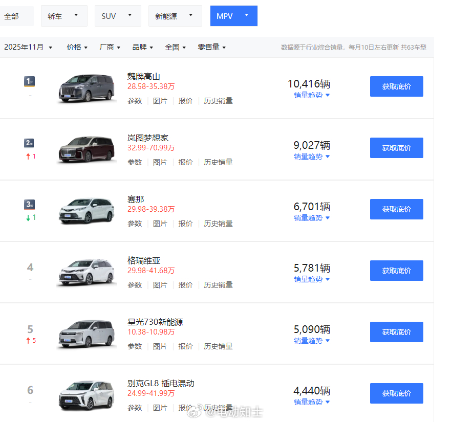The width and height of the screenshot is (452, 422).
Task: Click the rank 1 badge icon
Action: (29, 81)
